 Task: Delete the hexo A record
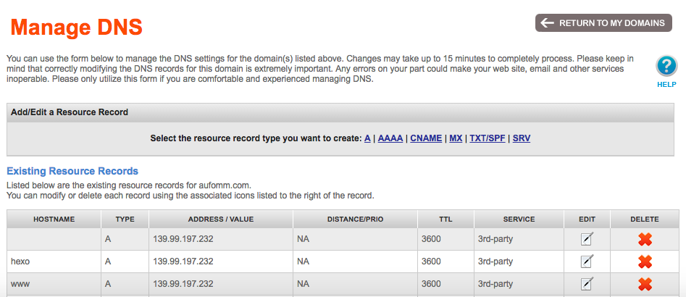click(x=645, y=262)
